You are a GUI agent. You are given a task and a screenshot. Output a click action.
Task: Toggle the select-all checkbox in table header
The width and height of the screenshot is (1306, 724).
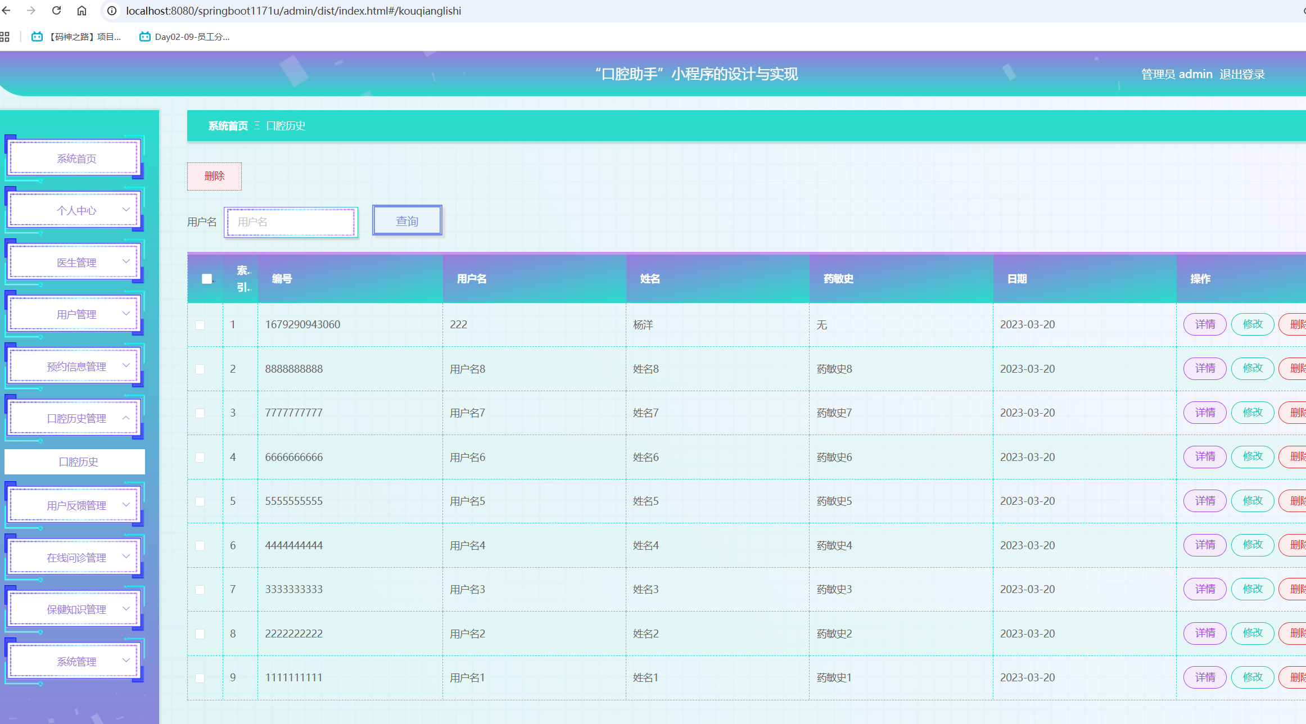tap(207, 279)
